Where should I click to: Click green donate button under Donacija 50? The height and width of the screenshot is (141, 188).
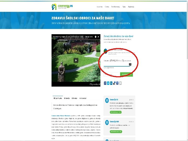click(x=116, y=112)
